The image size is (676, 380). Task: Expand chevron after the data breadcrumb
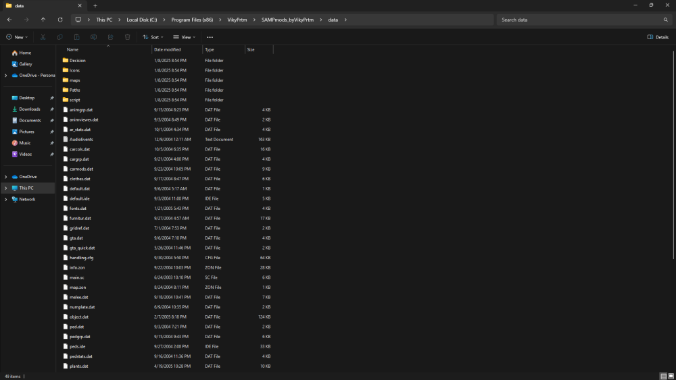pyautogui.click(x=345, y=20)
